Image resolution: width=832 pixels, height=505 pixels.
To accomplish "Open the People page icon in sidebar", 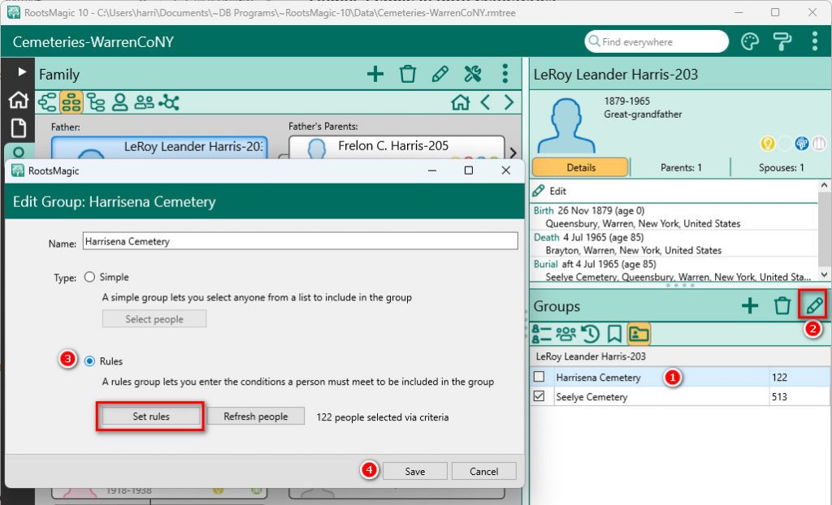I will pos(18,153).
